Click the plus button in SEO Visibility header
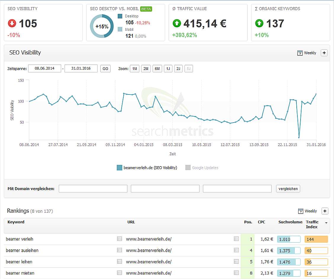The image size is (334, 279). tap(324, 53)
